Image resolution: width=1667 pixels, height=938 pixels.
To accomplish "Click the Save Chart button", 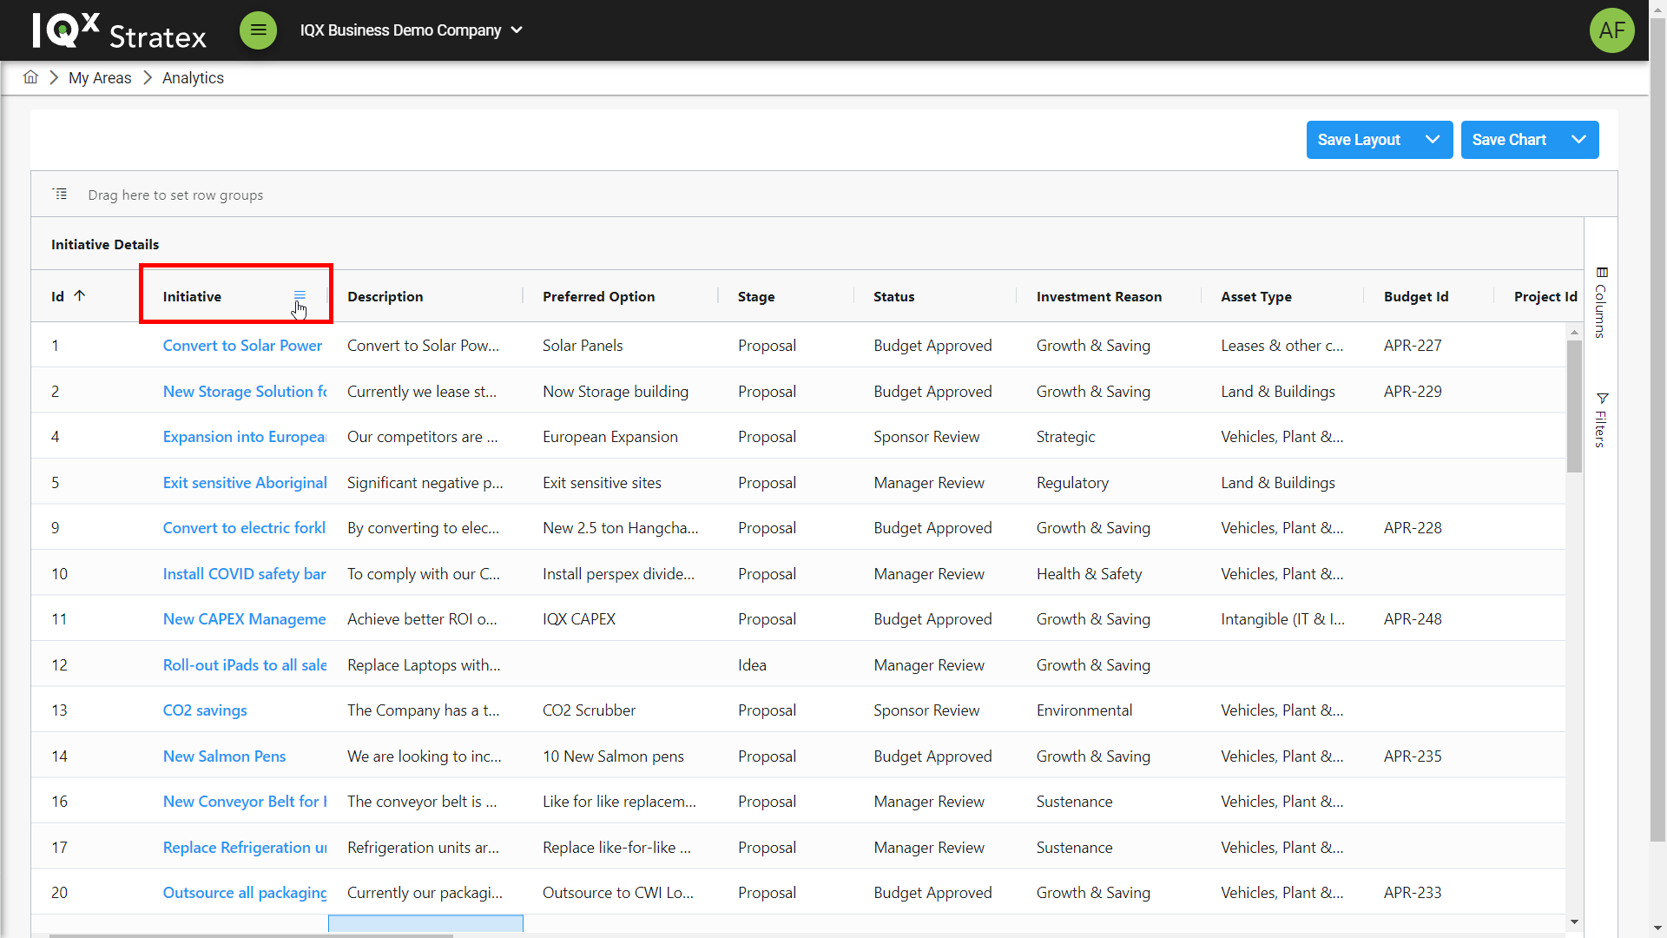I will coord(1509,140).
